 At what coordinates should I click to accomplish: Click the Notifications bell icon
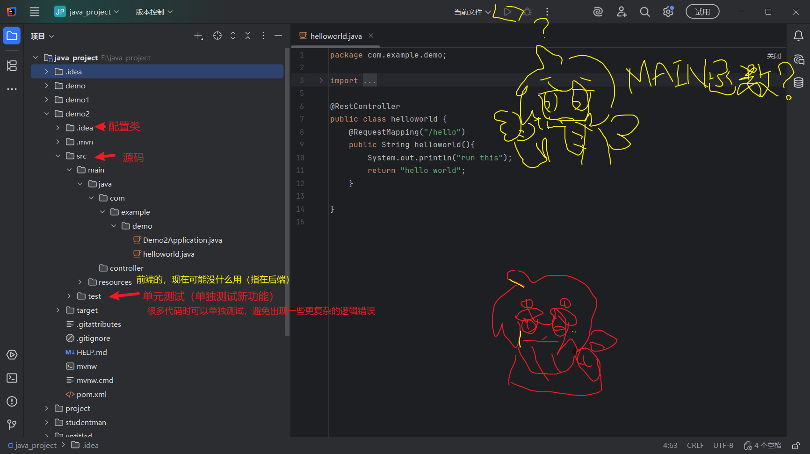pyautogui.click(x=798, y=36)
